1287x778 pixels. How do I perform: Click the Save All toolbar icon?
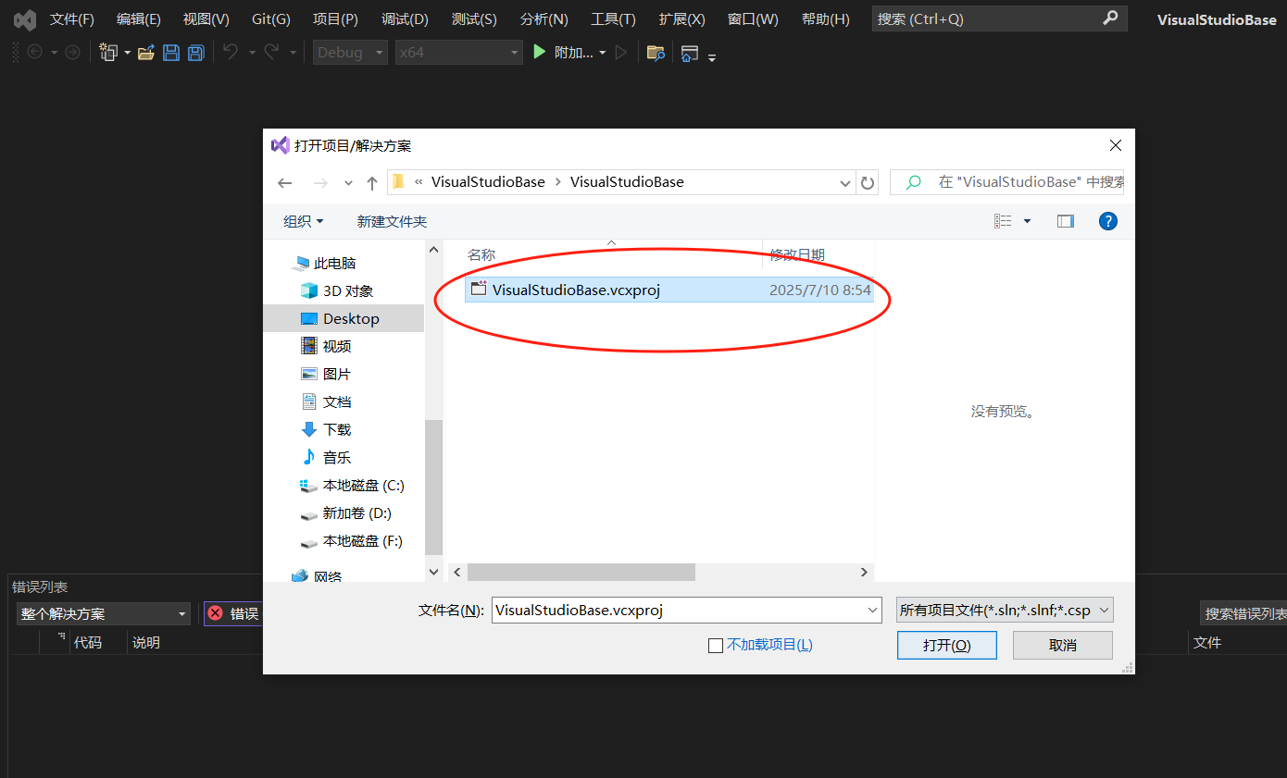(195, 53)
